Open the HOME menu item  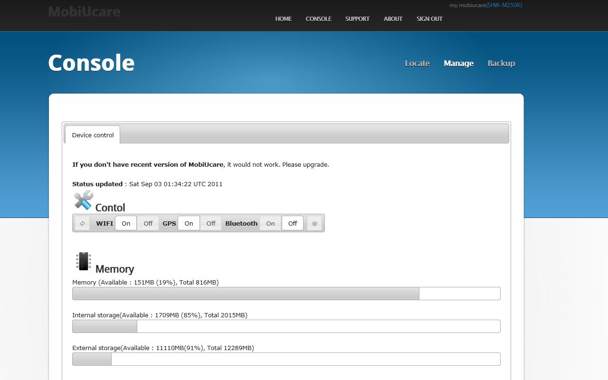[x=284, y=19]
